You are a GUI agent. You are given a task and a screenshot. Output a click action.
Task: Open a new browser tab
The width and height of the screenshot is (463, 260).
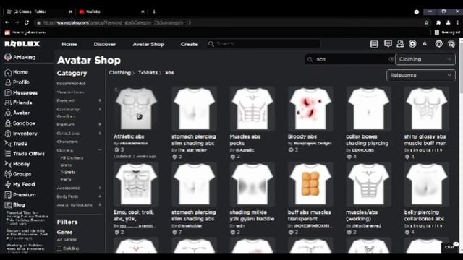click(x=154, y=12)
